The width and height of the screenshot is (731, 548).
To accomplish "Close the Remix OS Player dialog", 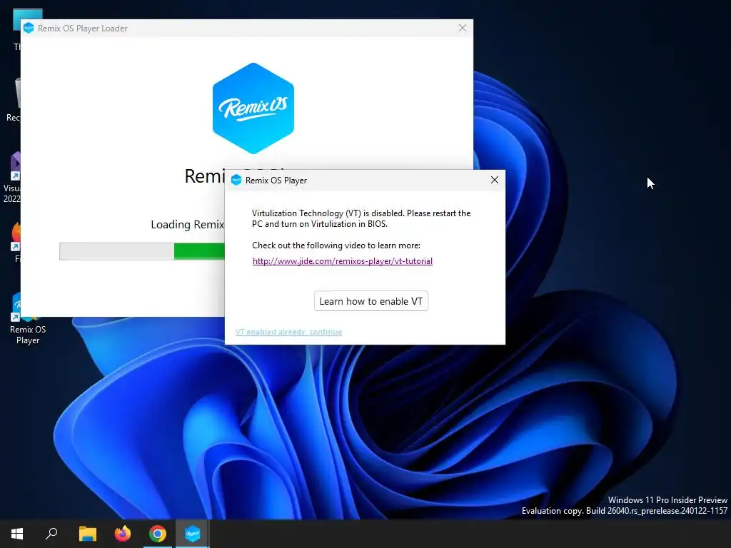I will (x=495, y=180).
